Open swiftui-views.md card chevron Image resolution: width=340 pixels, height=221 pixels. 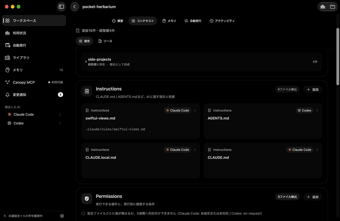(x=195, y=110)
